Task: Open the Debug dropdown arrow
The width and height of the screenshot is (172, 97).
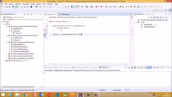Action: (x=84, y=7)
